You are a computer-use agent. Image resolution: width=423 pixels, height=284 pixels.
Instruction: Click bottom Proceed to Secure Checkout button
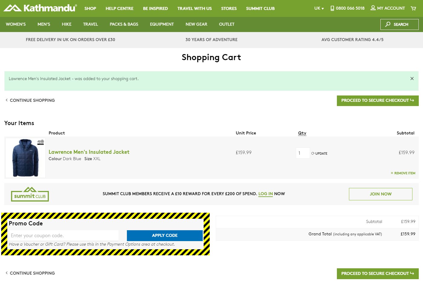click(x=378, y=274)
